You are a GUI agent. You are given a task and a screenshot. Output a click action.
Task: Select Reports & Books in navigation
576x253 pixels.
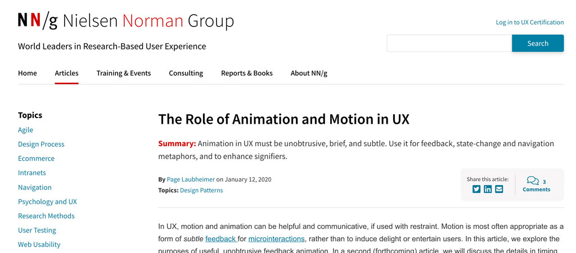pyautogui.click(x=246, y=73)
